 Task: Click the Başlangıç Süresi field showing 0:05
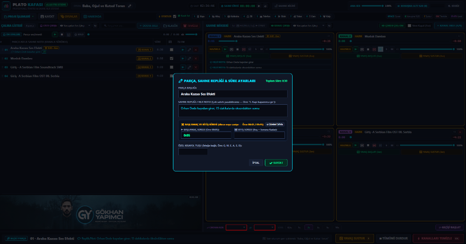(x=206, y=135)
